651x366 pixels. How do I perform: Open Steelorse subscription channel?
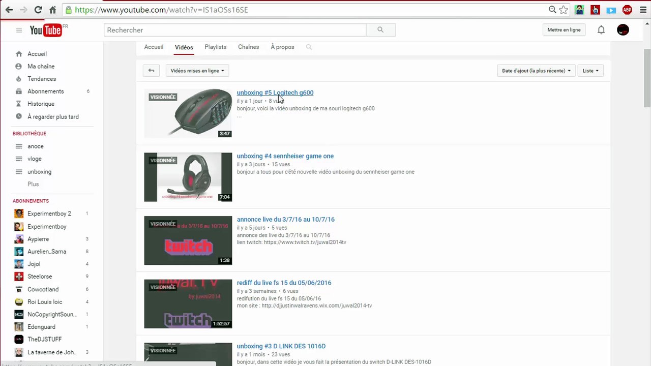point(40,277)
